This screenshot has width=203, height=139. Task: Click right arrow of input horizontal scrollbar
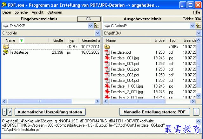click(x=97, y=101)
